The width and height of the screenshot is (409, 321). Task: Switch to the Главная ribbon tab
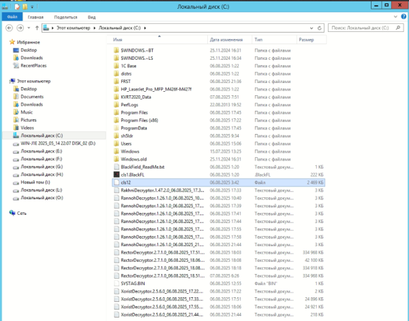[35, 17]
